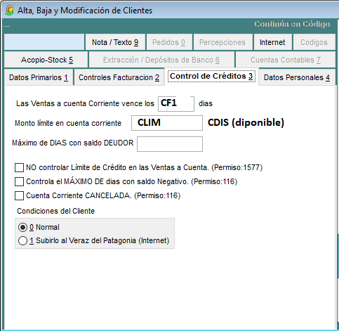
Task: Select the Internet tab
Action: pos(272,42)
